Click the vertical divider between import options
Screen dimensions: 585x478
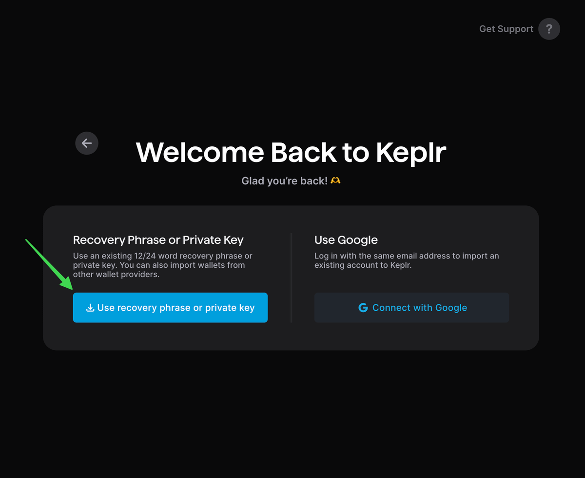(291, 278)
